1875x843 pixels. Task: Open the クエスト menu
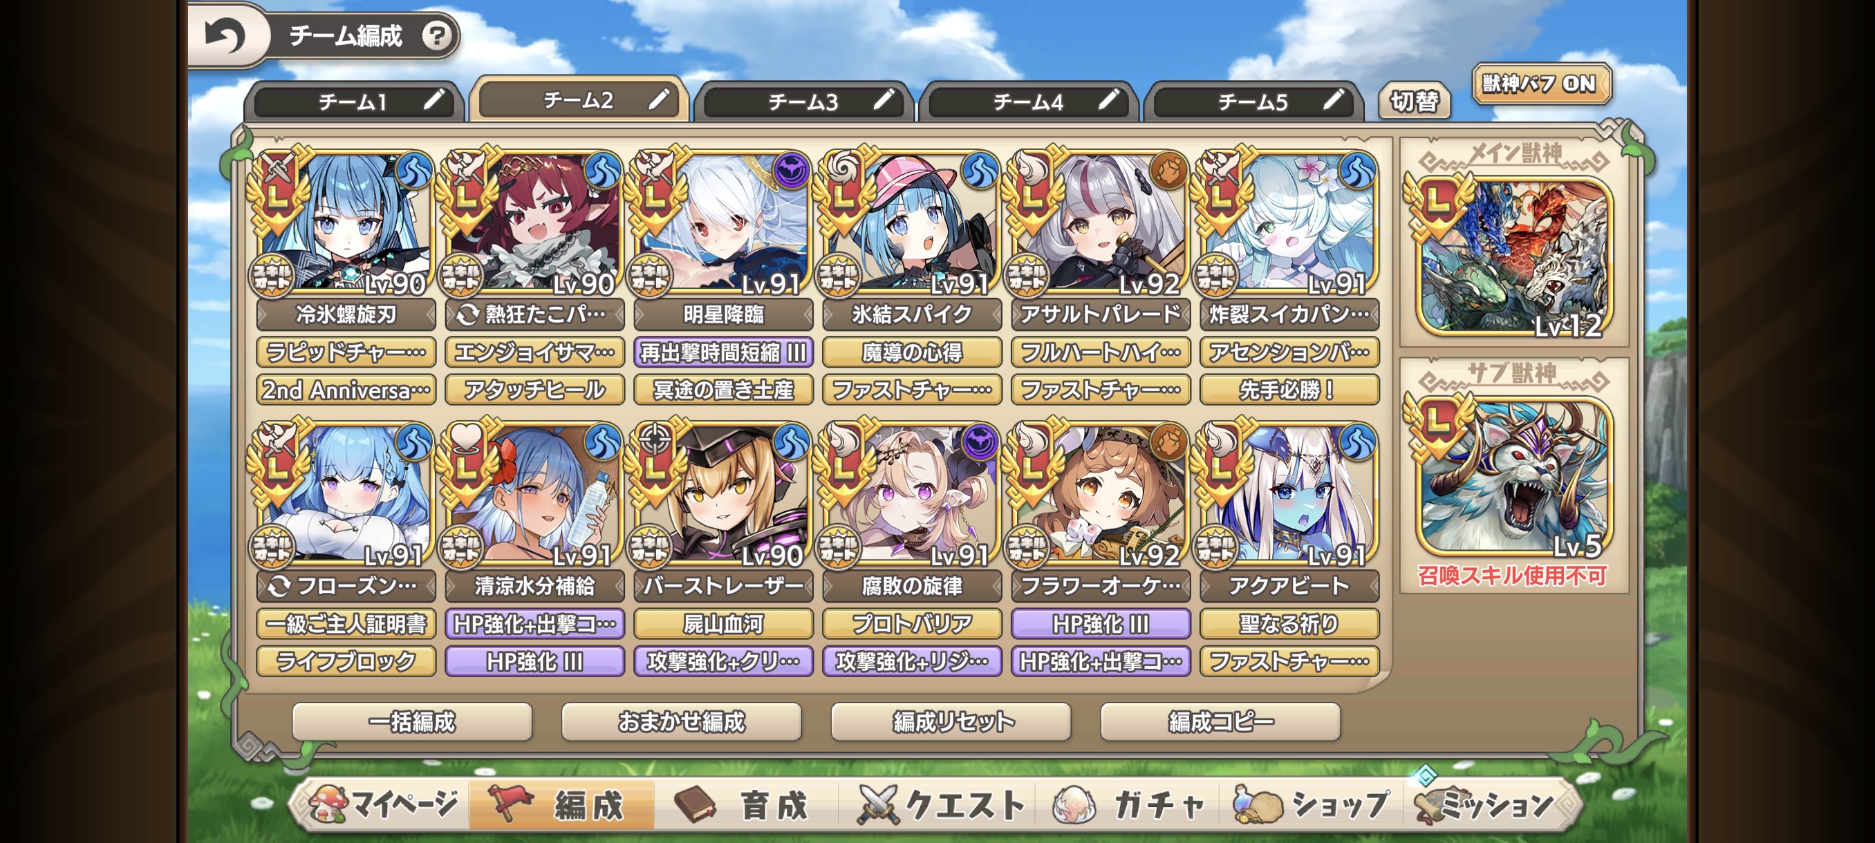[x=941, y=804]
